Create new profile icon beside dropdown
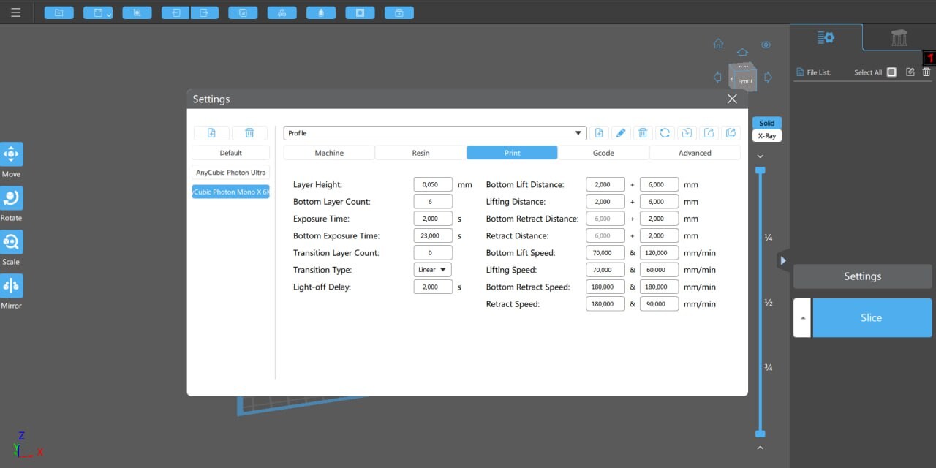This screenshot has height=468, width=936. (x=599, y=133)
